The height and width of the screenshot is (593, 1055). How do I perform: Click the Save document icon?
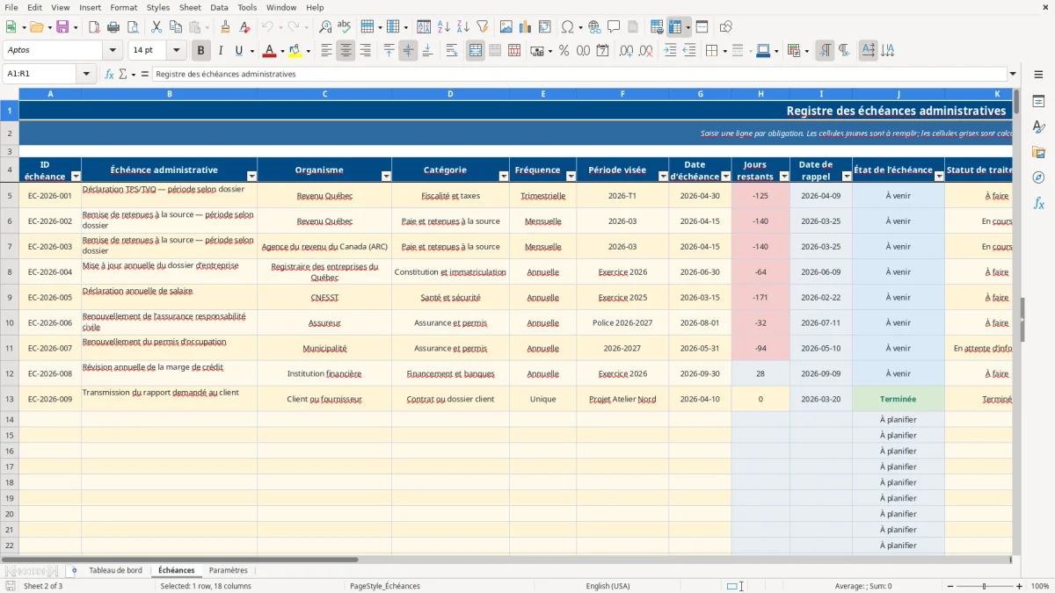[x=62, y=27]
